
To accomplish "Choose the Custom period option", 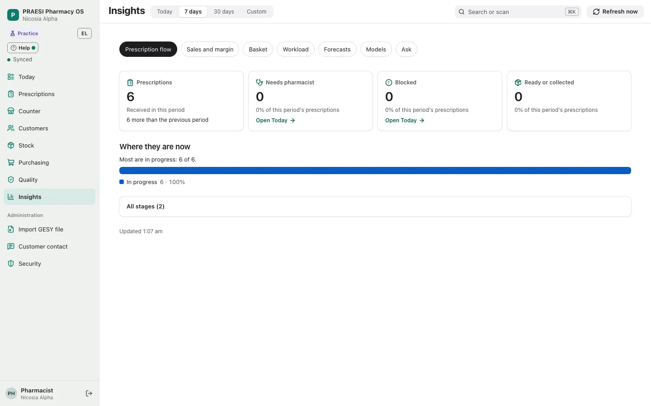I will pos(256,12).
